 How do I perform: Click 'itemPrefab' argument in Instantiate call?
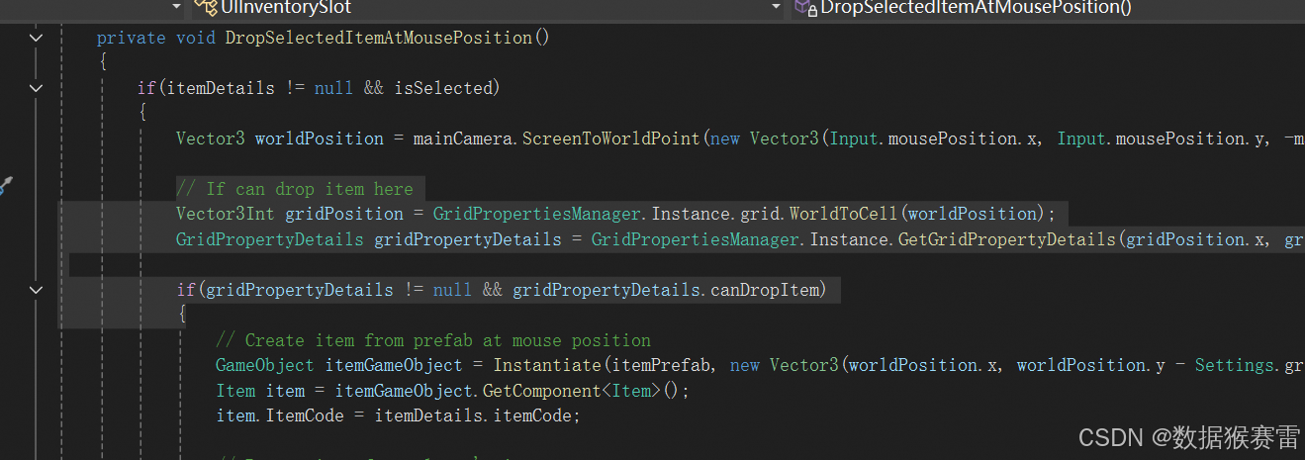tap(661, 365)
